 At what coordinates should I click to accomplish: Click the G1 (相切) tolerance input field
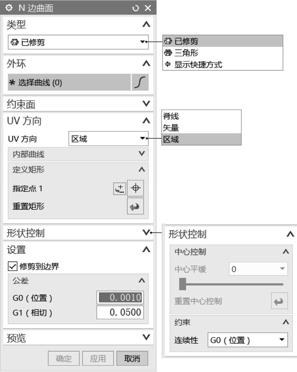tap(120, 312)
